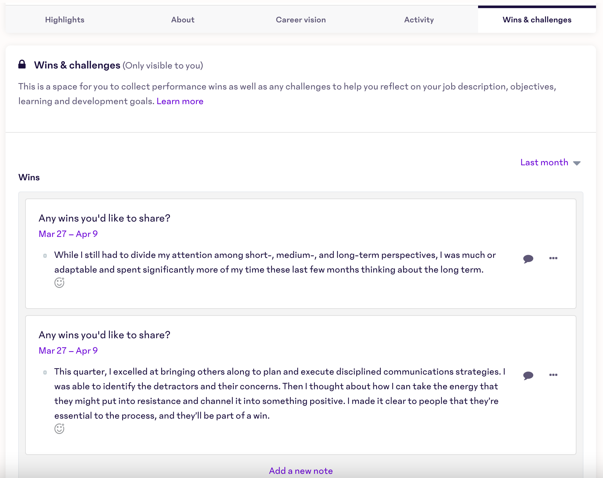603x478 pixels.
Task: Open more options for the short-, medium-, long-term win
Action: coord(553,258)
